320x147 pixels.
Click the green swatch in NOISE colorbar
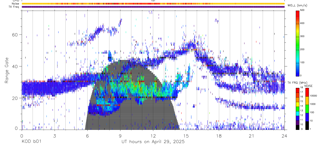307,109
